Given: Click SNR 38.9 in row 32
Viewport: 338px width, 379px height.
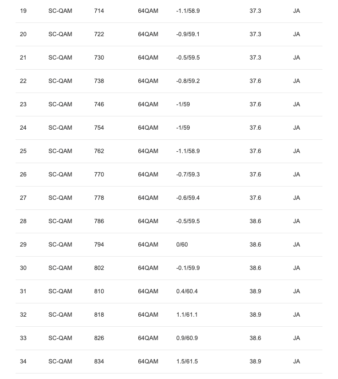Looking at the screenshot, I should pos(256,315).
